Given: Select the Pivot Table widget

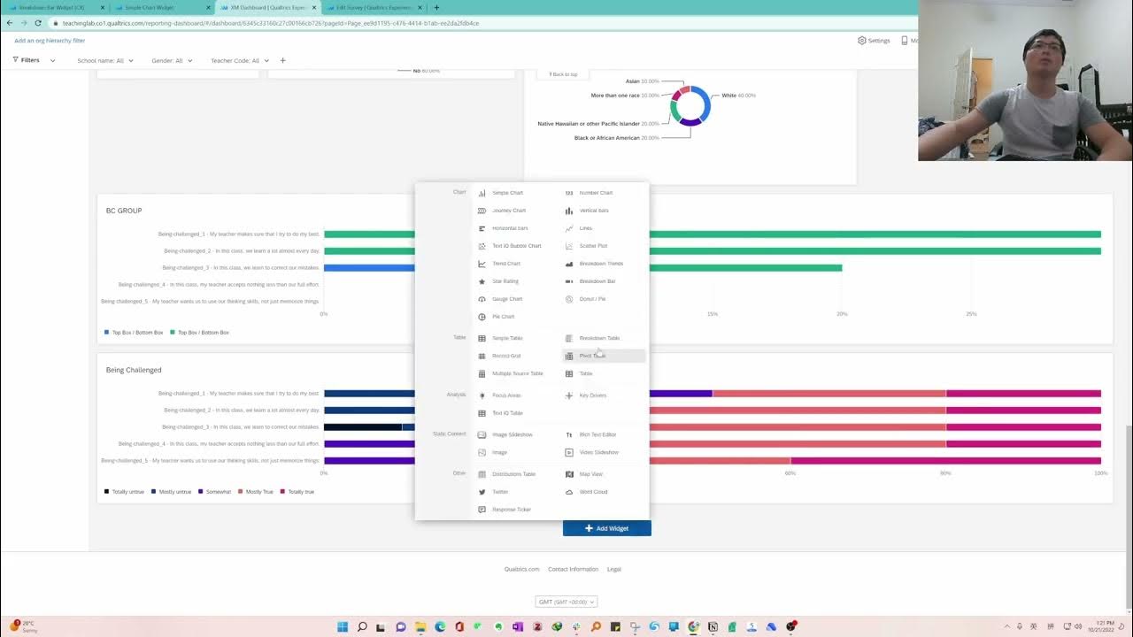Looking at the screenshot, I should click(604, 356).
